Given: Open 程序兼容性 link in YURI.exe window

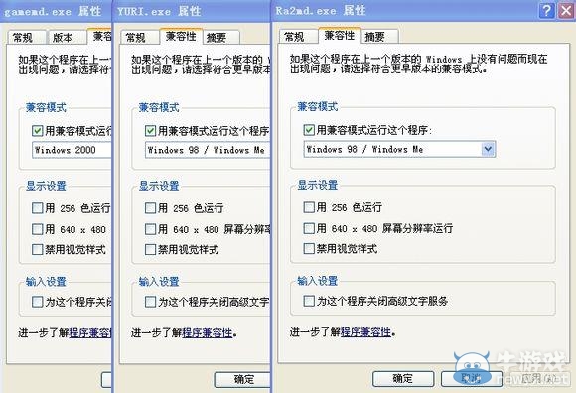Looking at the screenshot, I should [208, 332].
